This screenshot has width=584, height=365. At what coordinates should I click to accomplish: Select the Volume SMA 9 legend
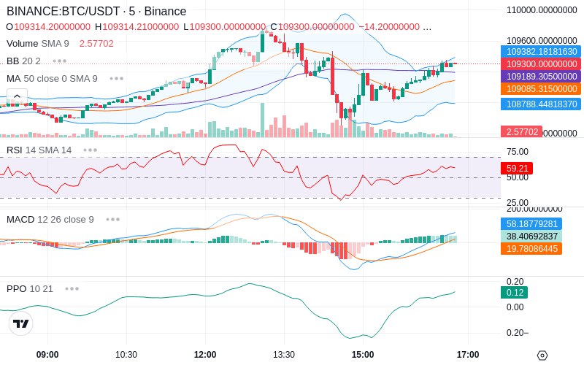tap(38, 44)
